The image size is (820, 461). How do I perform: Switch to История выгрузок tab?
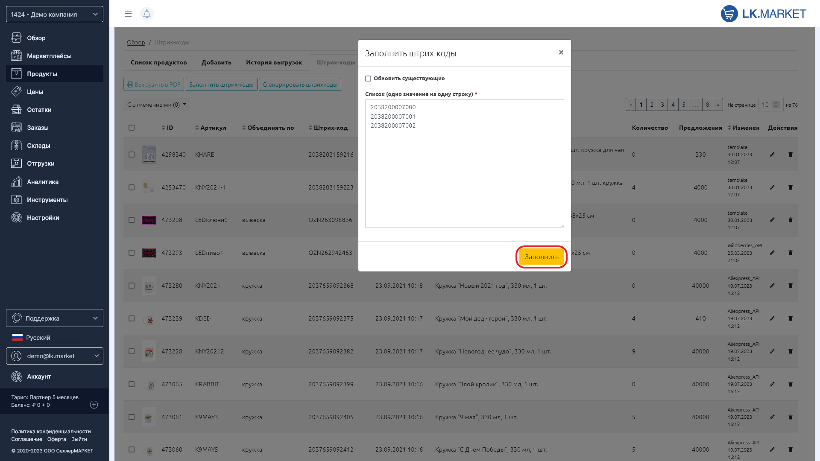tap(274, 62)
